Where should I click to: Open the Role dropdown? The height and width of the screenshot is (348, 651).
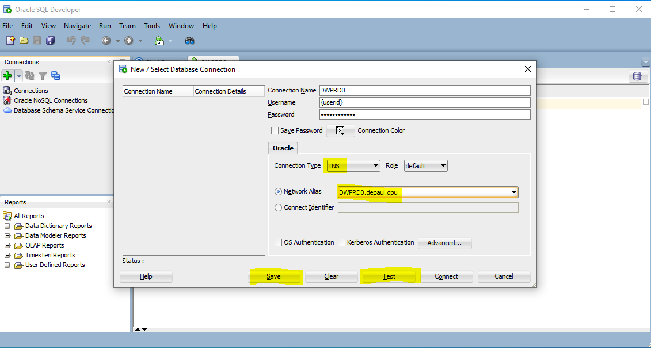tap(425, 166)
